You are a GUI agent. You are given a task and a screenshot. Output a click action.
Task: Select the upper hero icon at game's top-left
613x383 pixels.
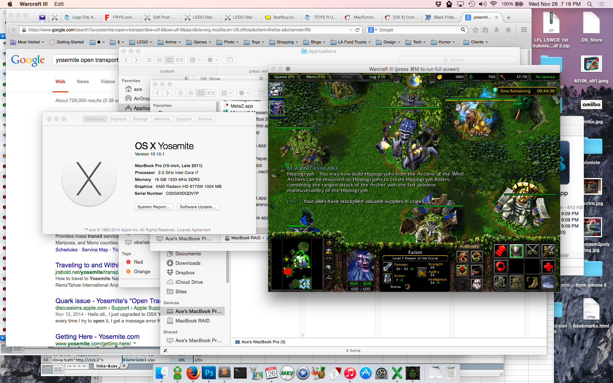(x=276, y=89)
